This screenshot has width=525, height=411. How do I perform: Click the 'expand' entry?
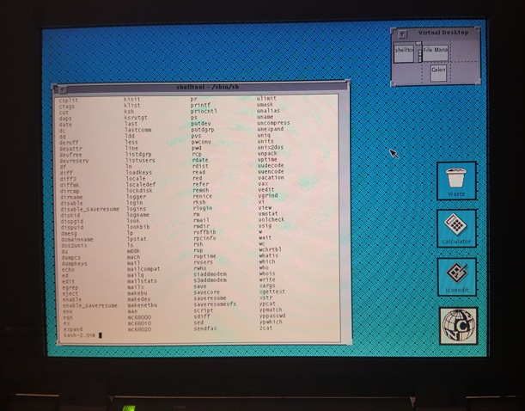(73, 329)
